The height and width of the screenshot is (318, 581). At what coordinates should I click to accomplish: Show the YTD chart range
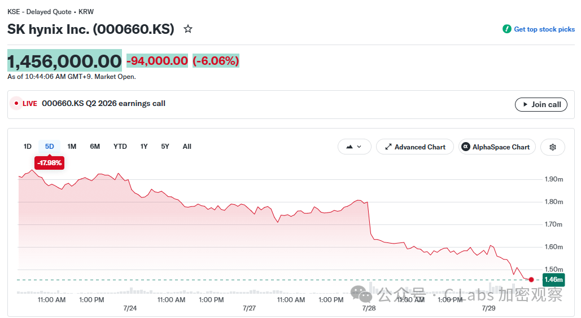[x=120, y=147]
